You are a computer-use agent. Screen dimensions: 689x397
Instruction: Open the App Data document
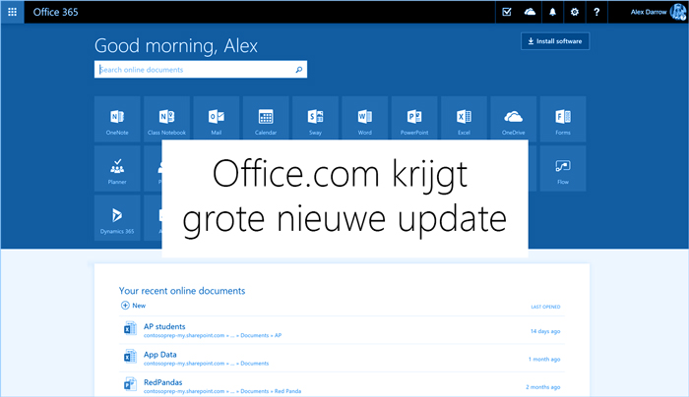tap(159, 355)
